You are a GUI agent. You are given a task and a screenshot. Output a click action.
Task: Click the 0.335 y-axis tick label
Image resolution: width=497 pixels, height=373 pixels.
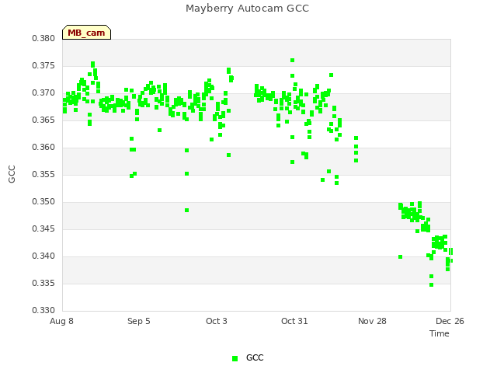[x=43, y=283]
